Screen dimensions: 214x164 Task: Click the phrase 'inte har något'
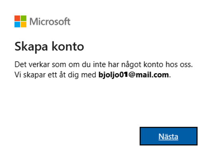pyautogui.click(x=117, y=64)
